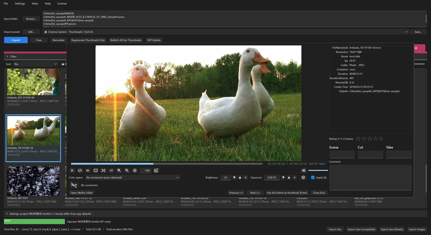Uncheck the Apply (b) checkbox
This screenshot has width=431, height=235.
[x=313, y=177]
